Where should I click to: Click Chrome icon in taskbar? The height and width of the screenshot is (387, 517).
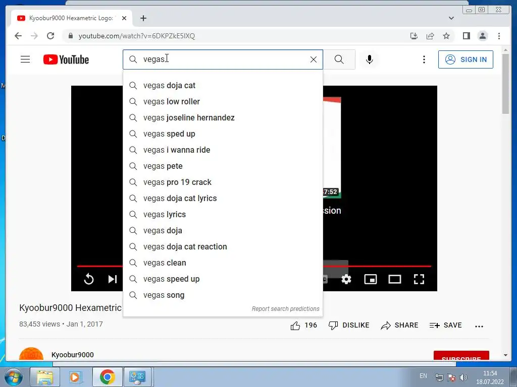[x=107, y=377]
